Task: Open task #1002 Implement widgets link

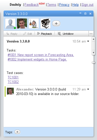Action: coord(37,59)
